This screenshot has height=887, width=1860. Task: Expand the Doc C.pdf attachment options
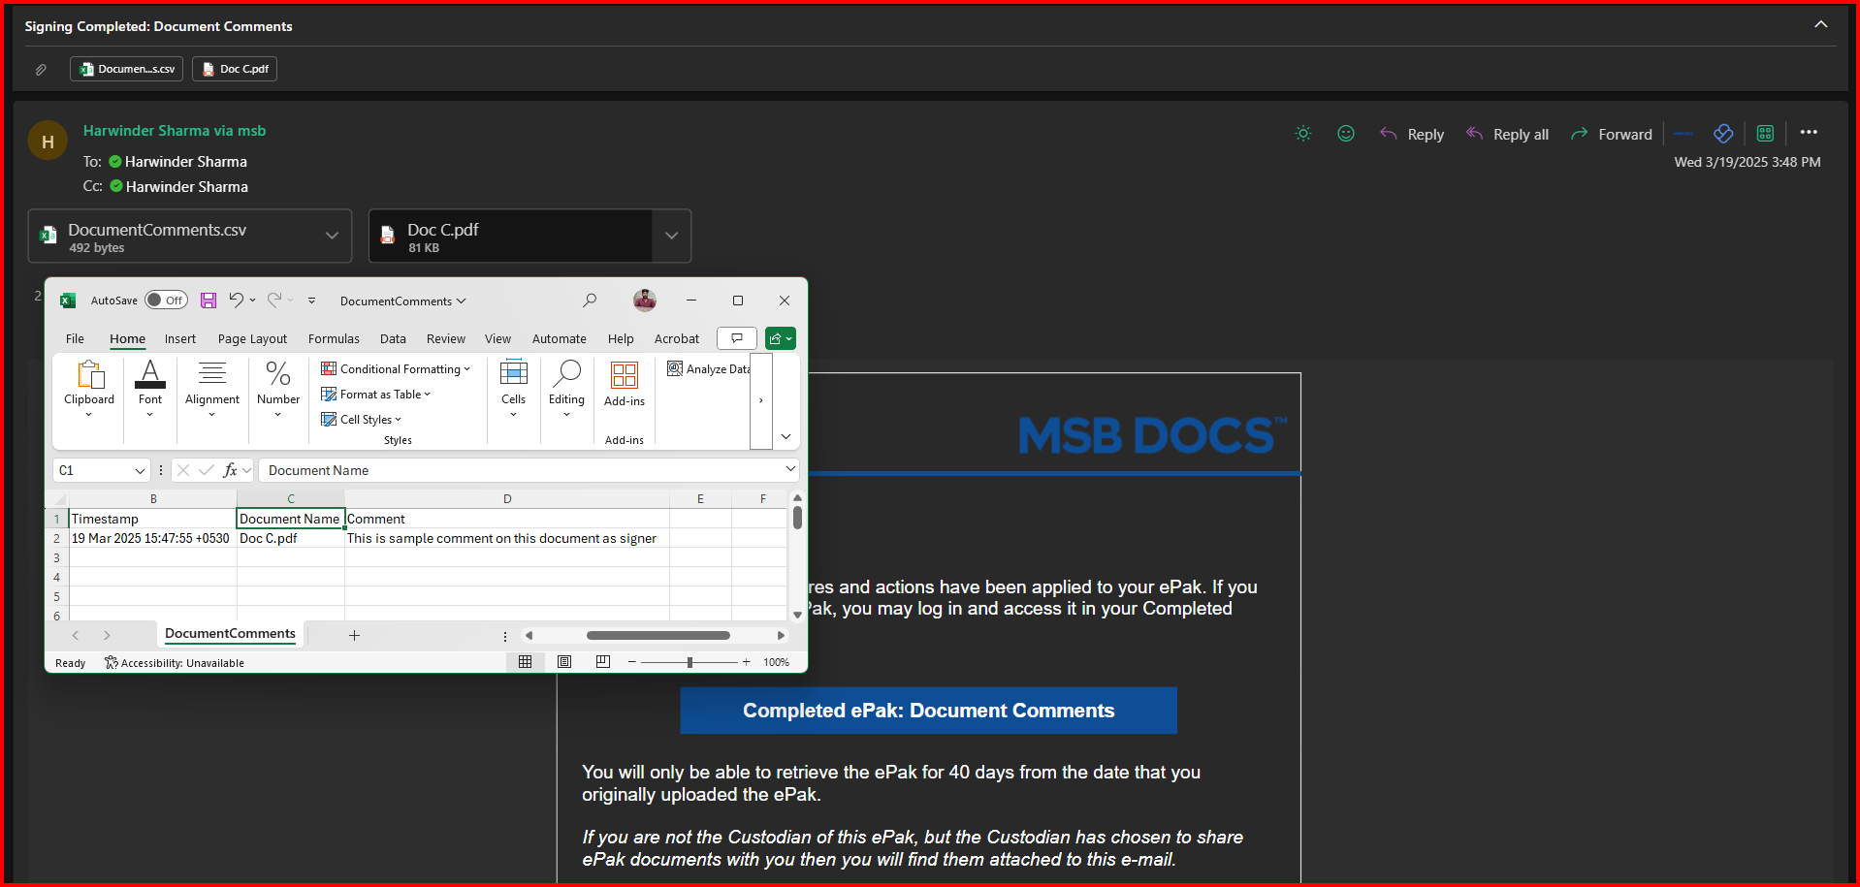pos(671,237)
